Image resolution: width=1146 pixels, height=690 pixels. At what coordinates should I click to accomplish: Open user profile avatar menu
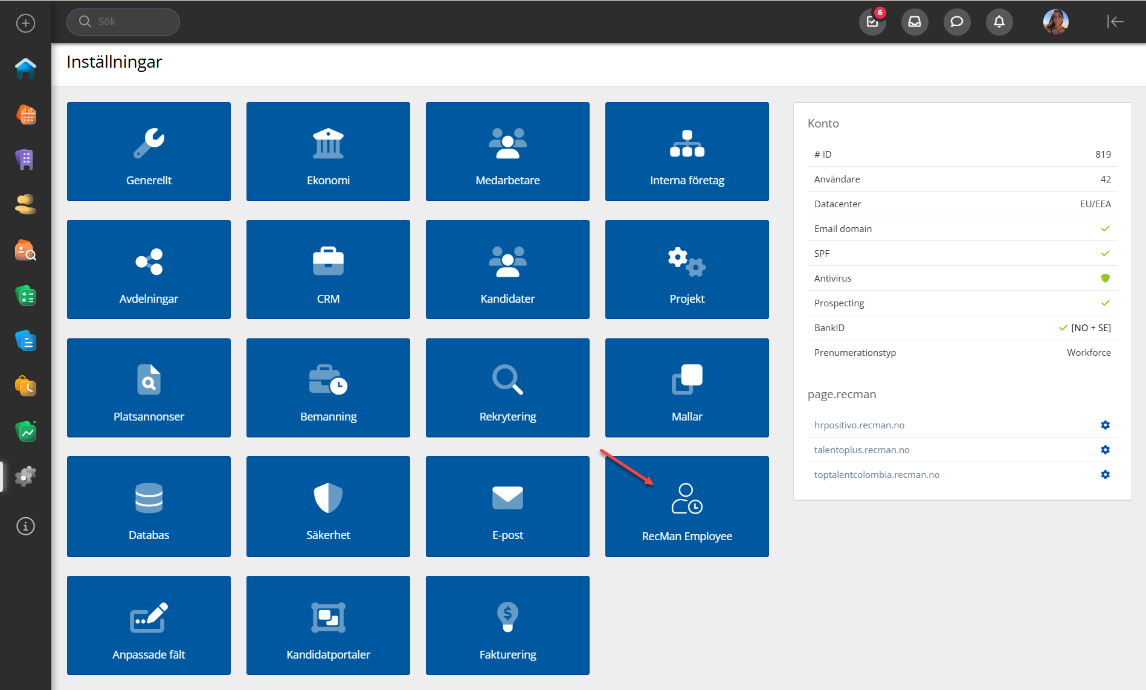[1055, 22]
